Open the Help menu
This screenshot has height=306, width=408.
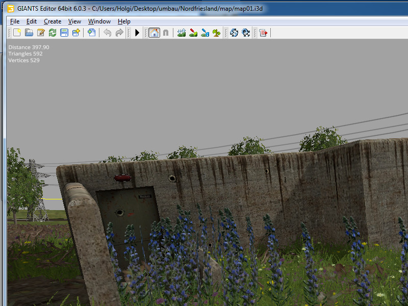tap(124, 21)
